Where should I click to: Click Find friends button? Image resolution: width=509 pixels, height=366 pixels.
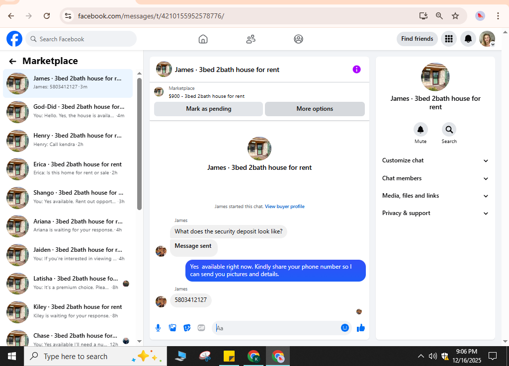tap(417, 39)
